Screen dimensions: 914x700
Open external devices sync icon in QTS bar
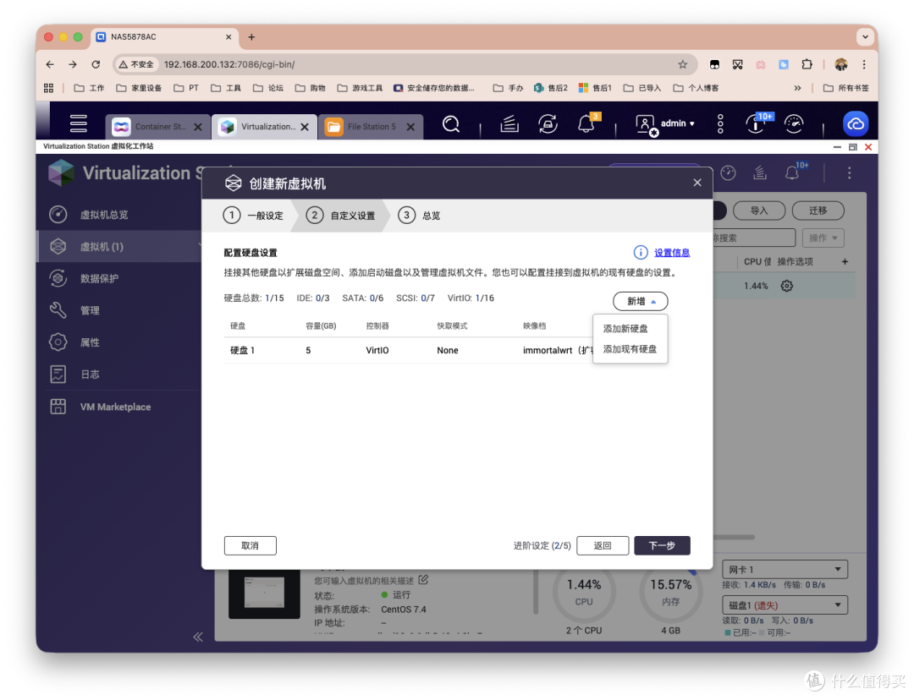click(x=548, y=124)
